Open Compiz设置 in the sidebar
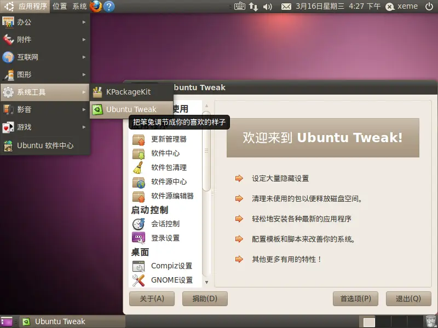Viewport: 438px width, 328px height. tap(165, 266)
